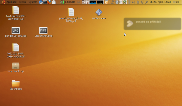
Task: Select Faktura-RostiCZ-20090003.pdf on the desktop
Action: pos(16,13)
